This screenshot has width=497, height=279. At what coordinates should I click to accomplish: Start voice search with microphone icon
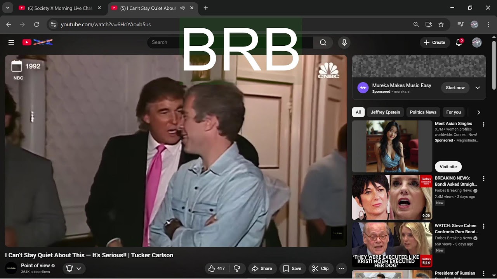pos(344,43)
